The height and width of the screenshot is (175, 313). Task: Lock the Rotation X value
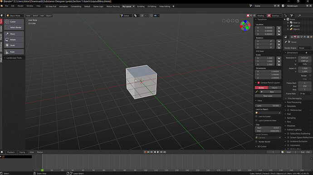click(279, 41)
